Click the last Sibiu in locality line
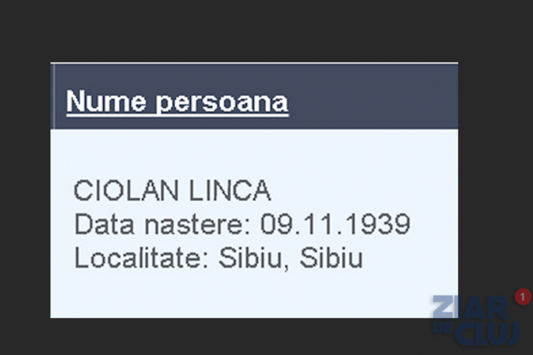The height and width of the screenshot is (355, 533). tap(331, 258)
